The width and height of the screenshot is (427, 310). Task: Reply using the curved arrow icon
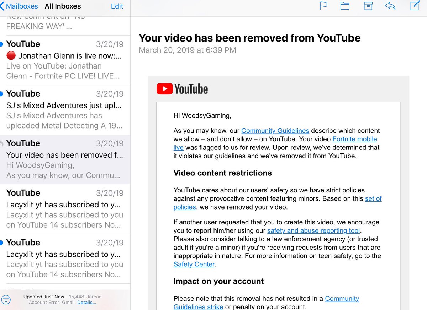(390, 6)
